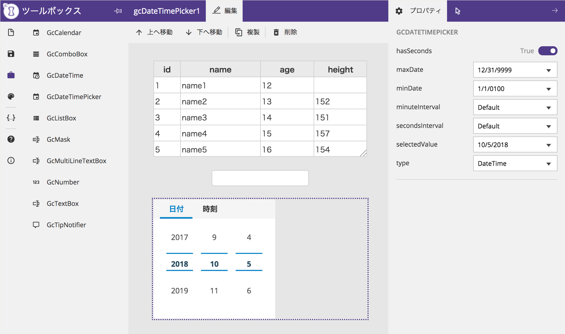Open the help question-mark icon
Screen dimensions: 565x334
click(11, 139)
